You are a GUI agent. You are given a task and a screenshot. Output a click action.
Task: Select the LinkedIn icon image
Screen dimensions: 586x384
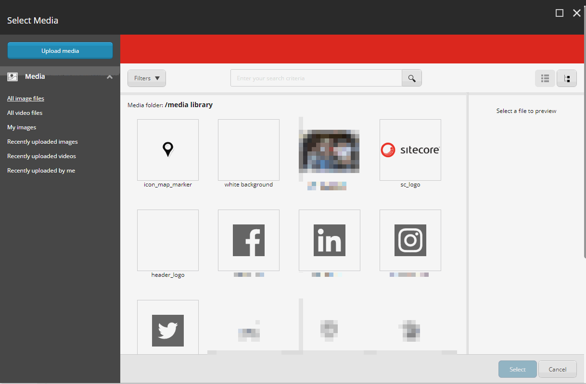[329, 240]
